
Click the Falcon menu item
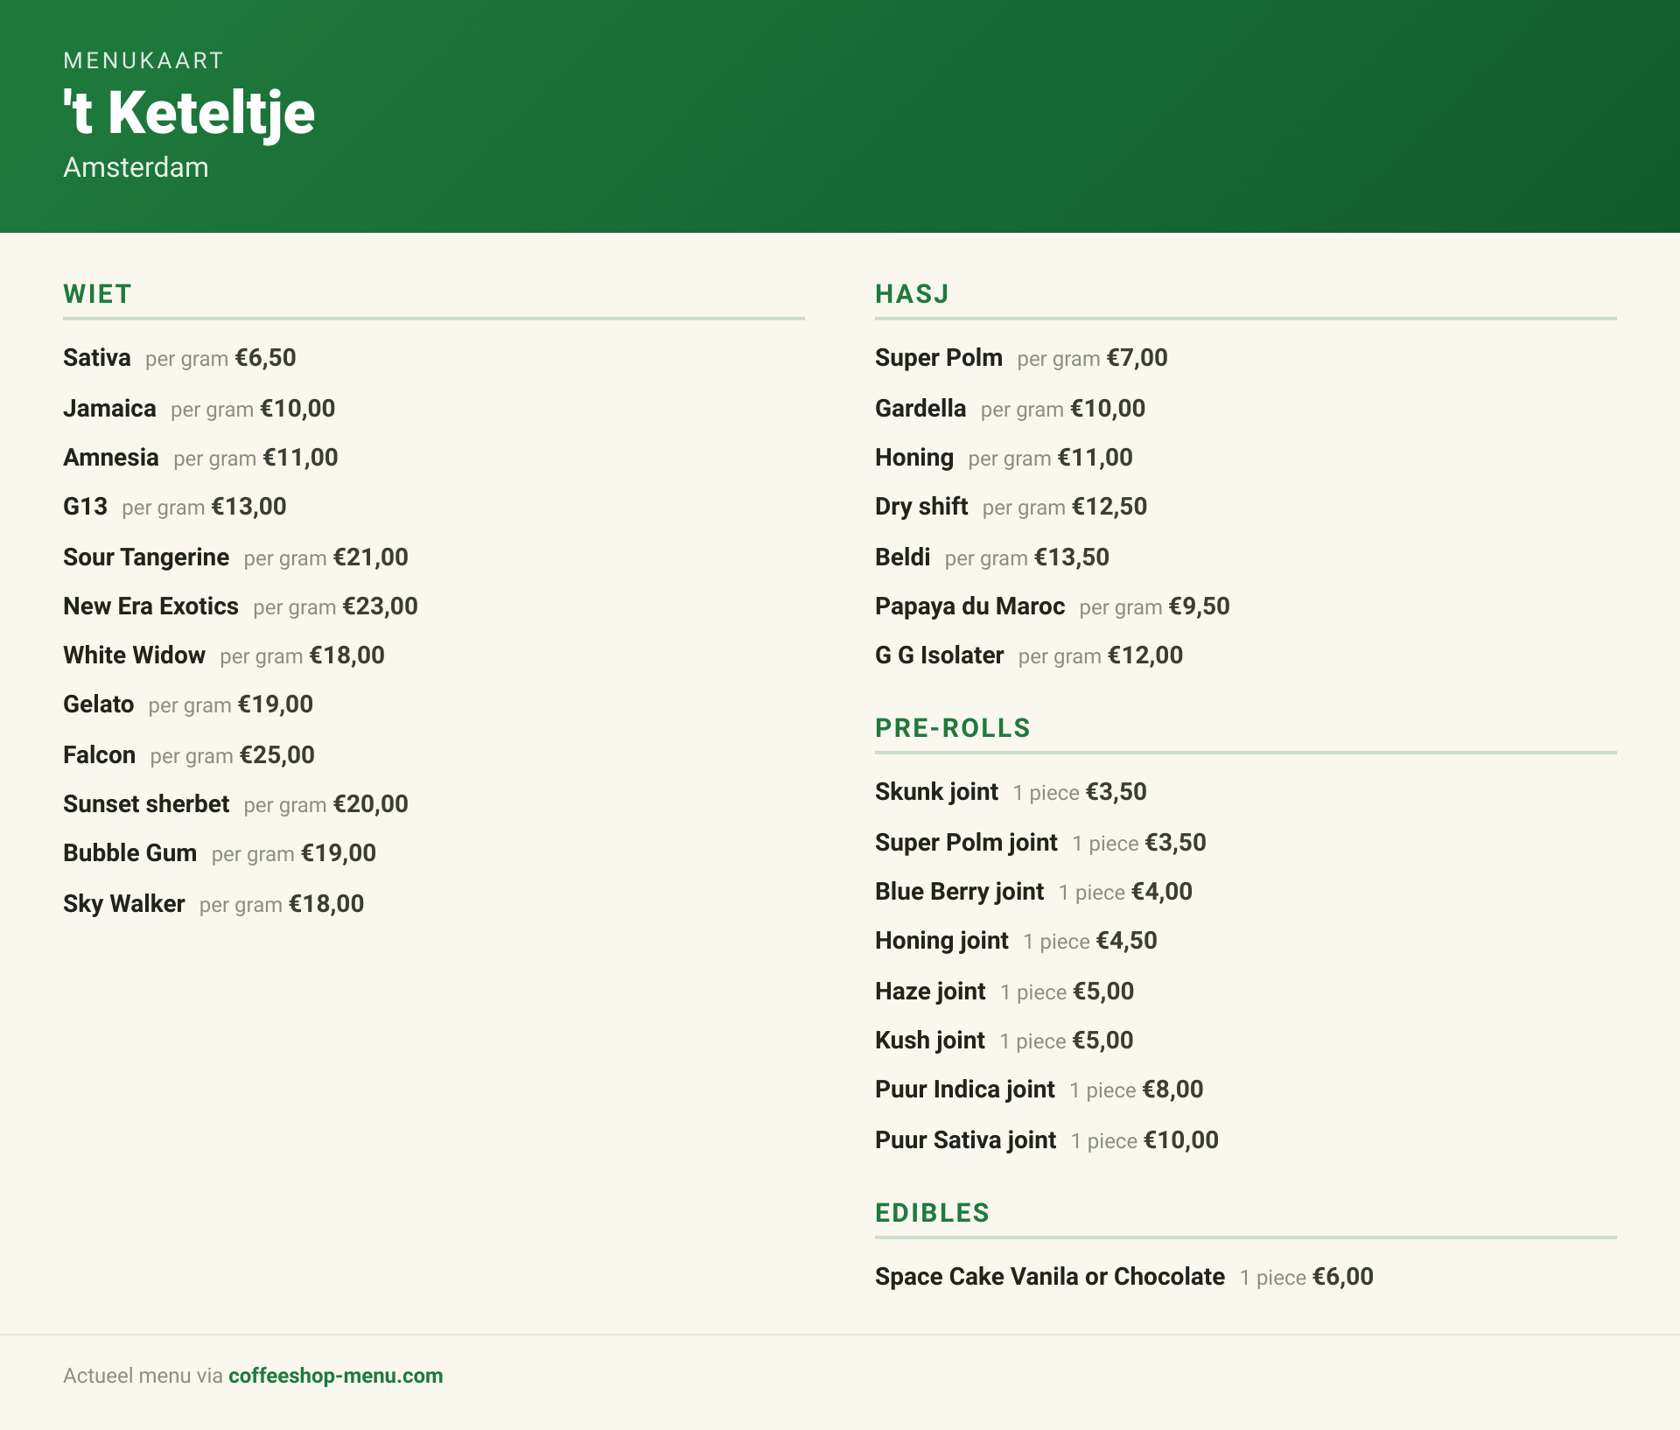(99, 755)
